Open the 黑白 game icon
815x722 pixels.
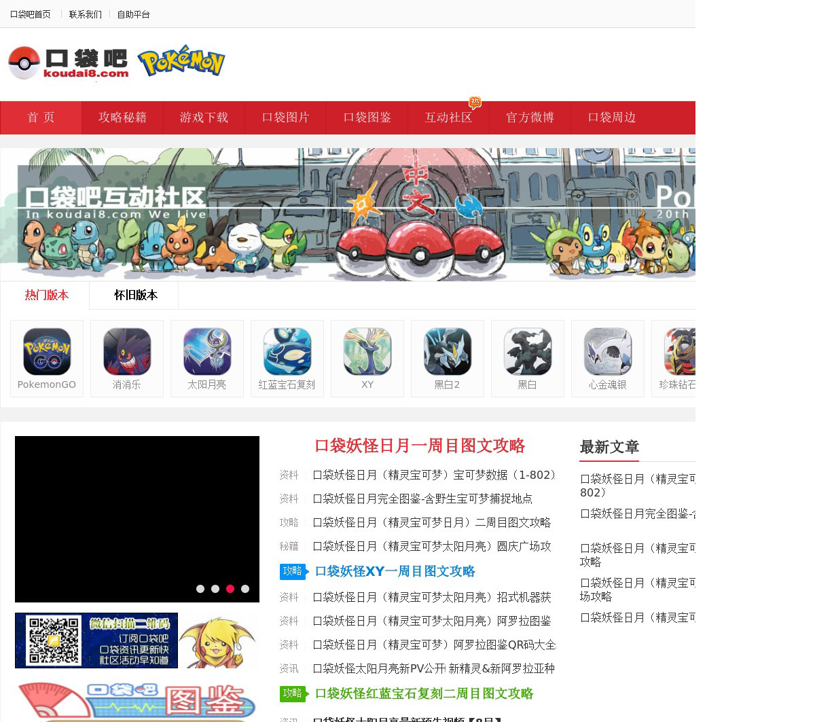click(x=528, y=359)
